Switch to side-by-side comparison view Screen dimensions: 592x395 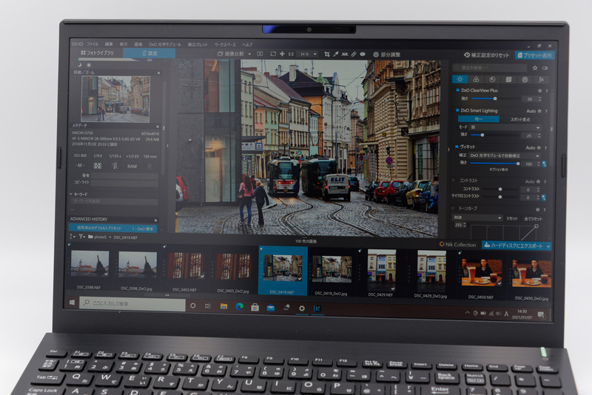click(260, 54)
